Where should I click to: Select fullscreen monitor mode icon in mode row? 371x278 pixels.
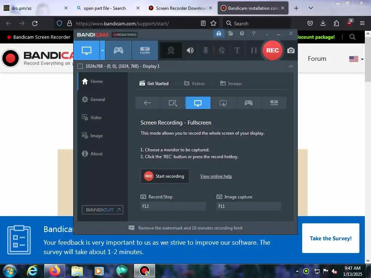[x=198, y=103]
